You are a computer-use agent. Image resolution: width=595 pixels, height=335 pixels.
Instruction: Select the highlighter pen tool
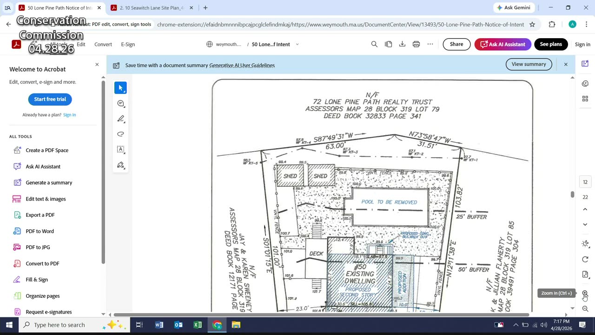(120, 119)
